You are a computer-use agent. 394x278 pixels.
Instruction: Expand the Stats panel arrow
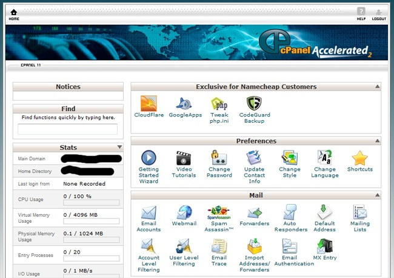click(119, 147)
